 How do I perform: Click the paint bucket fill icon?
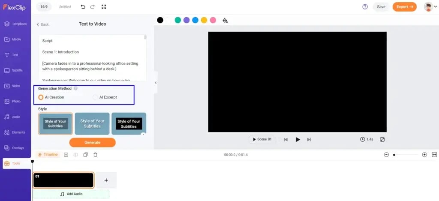[225, 20]
